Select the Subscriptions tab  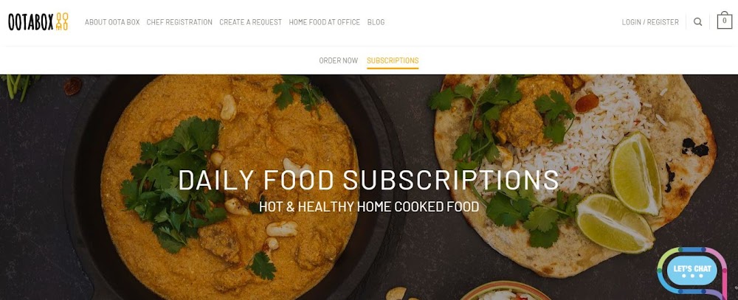pyautogui.click(x=393, y=60)
